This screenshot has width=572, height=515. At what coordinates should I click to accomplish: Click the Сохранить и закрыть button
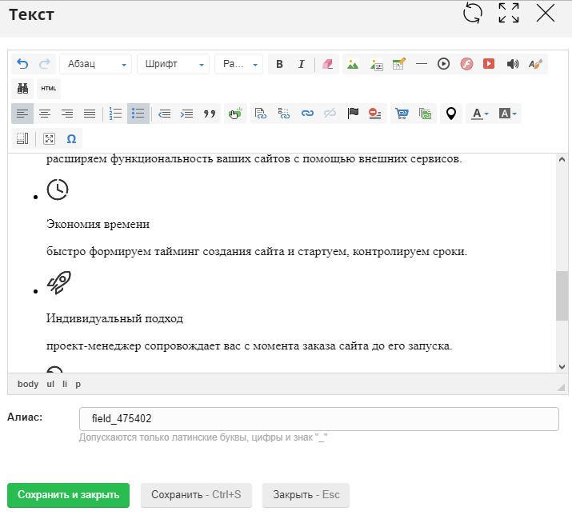[68, 495]
